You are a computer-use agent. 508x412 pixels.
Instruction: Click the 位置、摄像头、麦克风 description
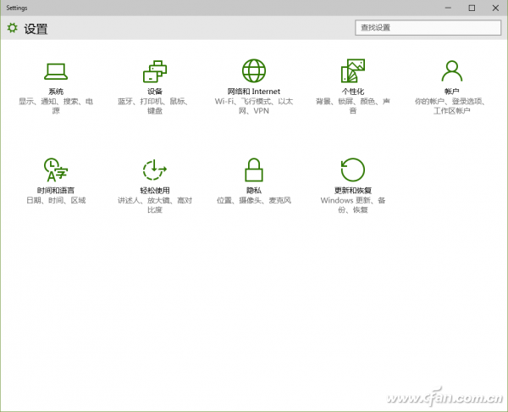[254, 200]
